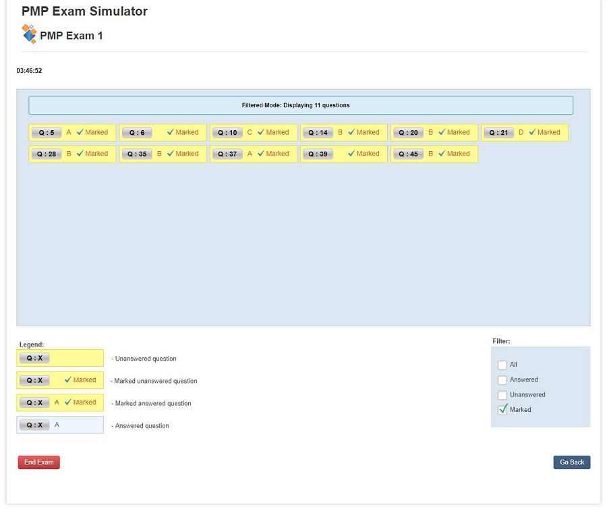Select question Q:6
This screenshot has width=607, height=509.
point(137,132)
